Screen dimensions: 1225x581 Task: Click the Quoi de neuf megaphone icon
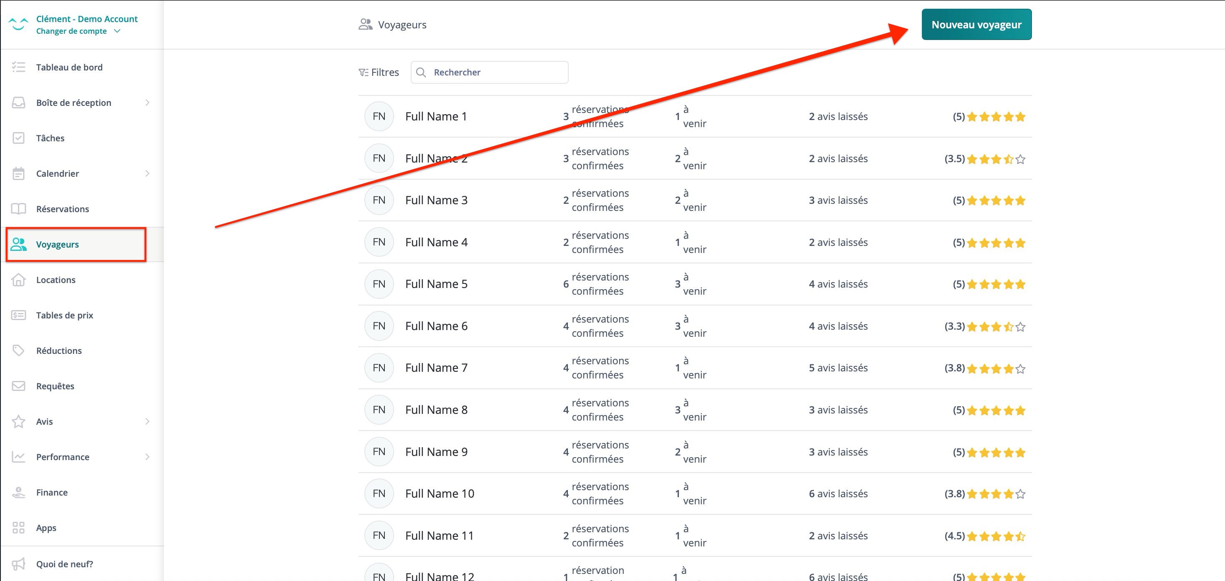[x=18, y=564]
